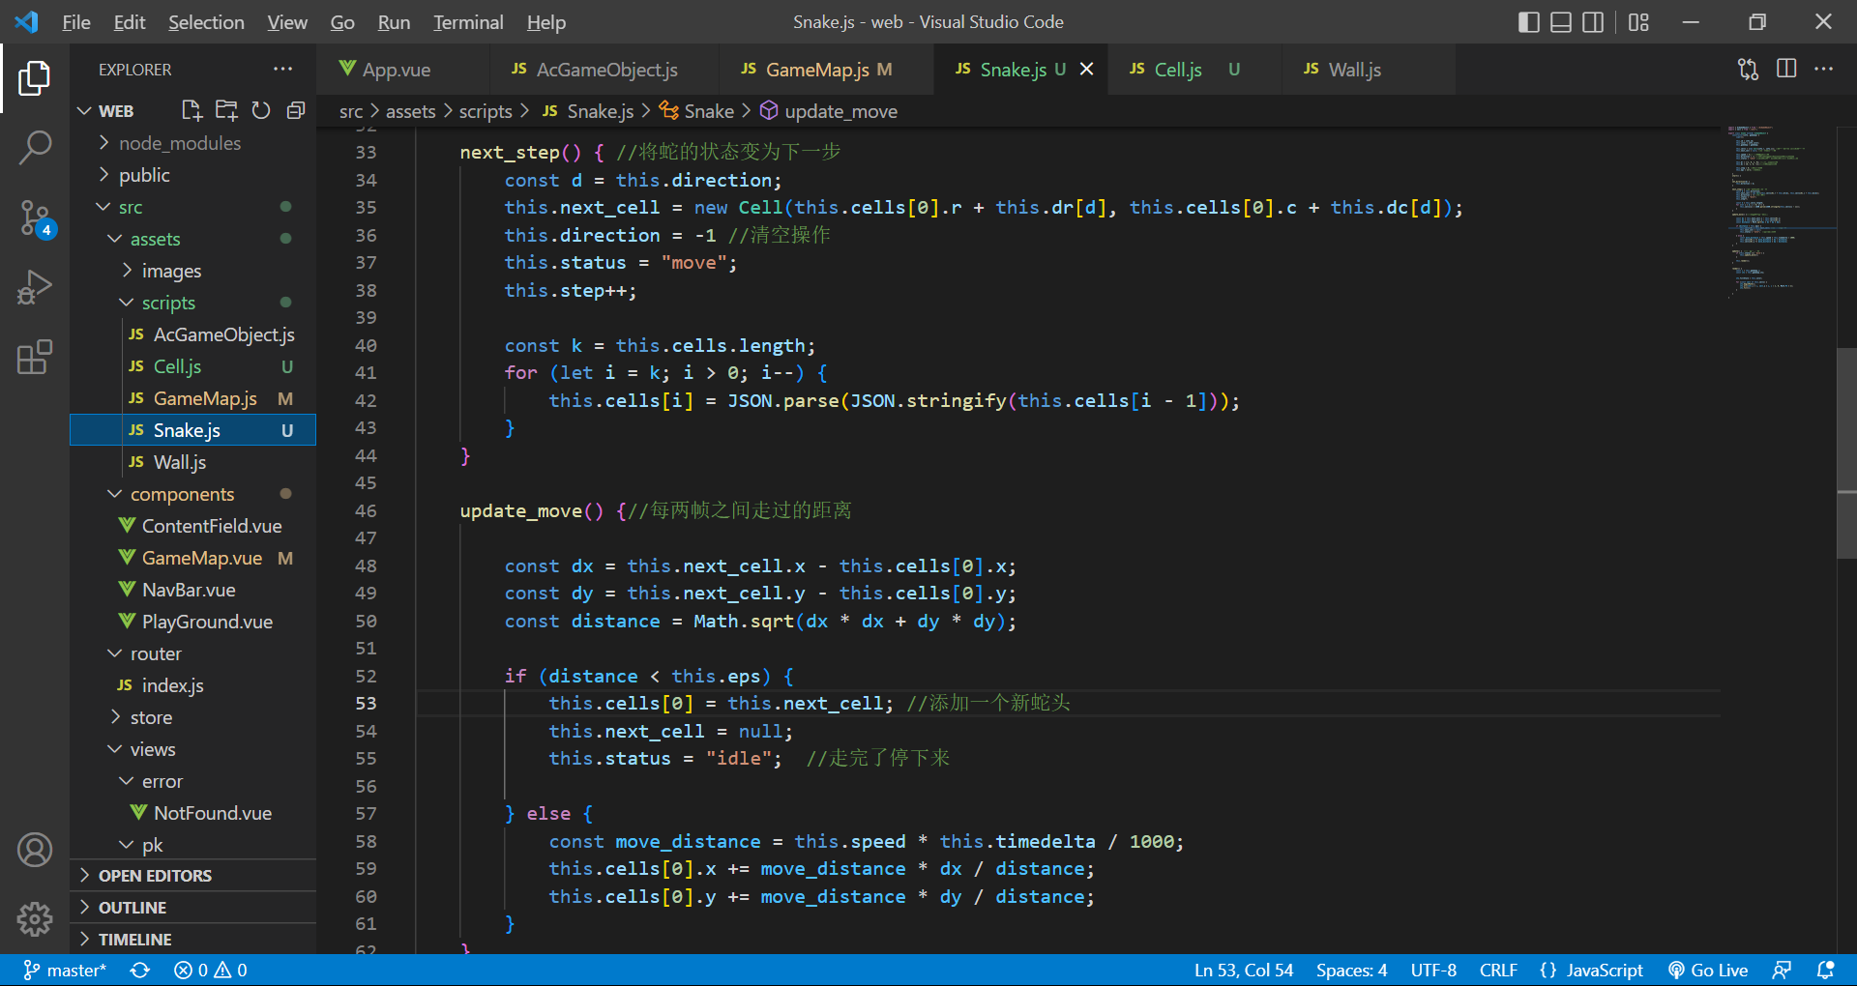Click Go Live in status bar
The height and width of the screenshot is (986, 1857).
pos(1708,970)
